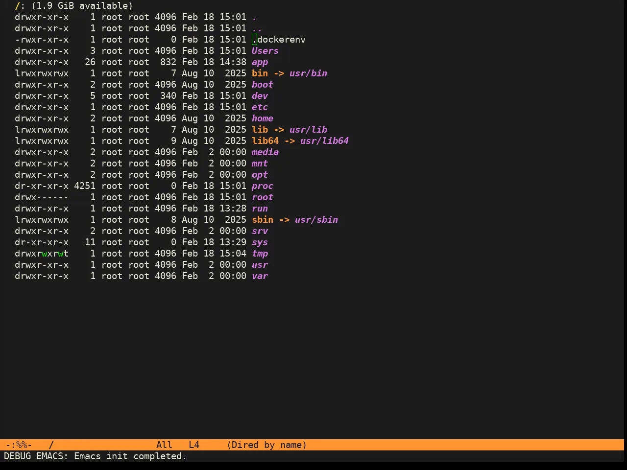Click the sbin symlink entry
627x470 pixels.
pos(263,220)
